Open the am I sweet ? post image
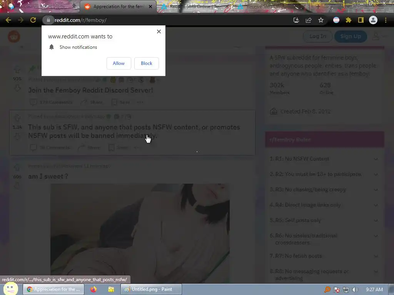The image size is (394, 295). [x=140, y=233]
